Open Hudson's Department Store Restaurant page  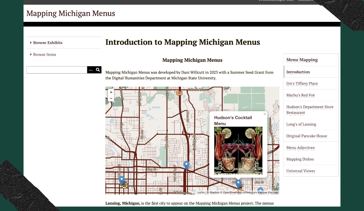pos(310,110)
